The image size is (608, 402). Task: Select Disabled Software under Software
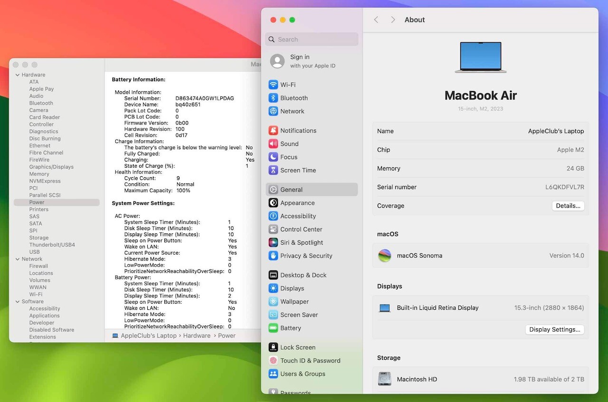pyautogui.click(x=51, y=330)
